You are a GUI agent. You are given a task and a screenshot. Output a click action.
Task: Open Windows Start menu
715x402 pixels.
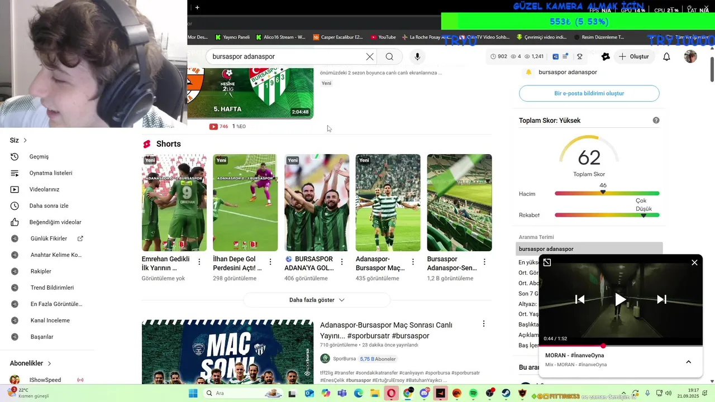pos(193,393)
